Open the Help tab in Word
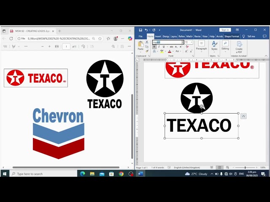This screenshot has width=270, height=202. [212, 37]
